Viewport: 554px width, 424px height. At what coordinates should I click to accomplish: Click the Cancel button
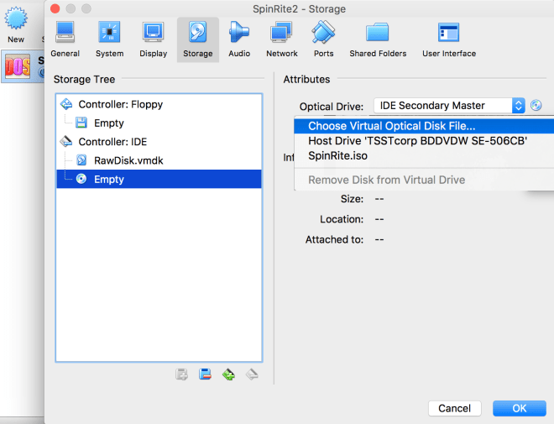454,408
